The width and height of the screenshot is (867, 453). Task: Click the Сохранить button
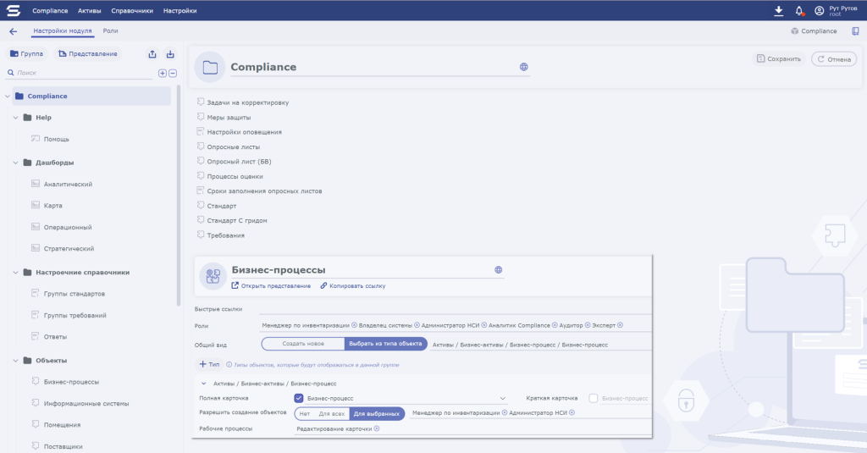tap(779, 59)
